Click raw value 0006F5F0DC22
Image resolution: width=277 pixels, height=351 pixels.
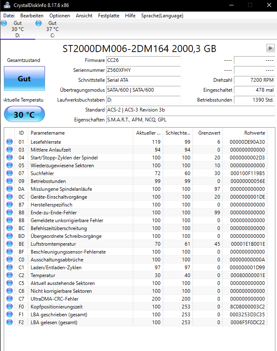248,323
